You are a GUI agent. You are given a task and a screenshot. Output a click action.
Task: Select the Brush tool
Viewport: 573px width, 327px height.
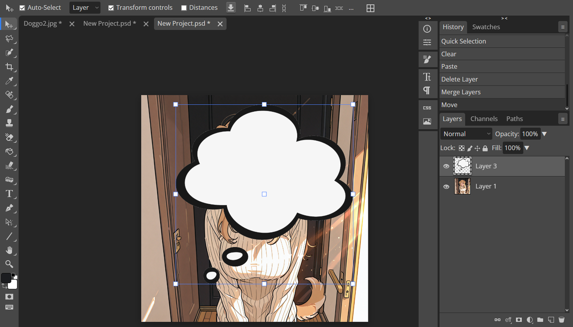[x=9, y=109]
